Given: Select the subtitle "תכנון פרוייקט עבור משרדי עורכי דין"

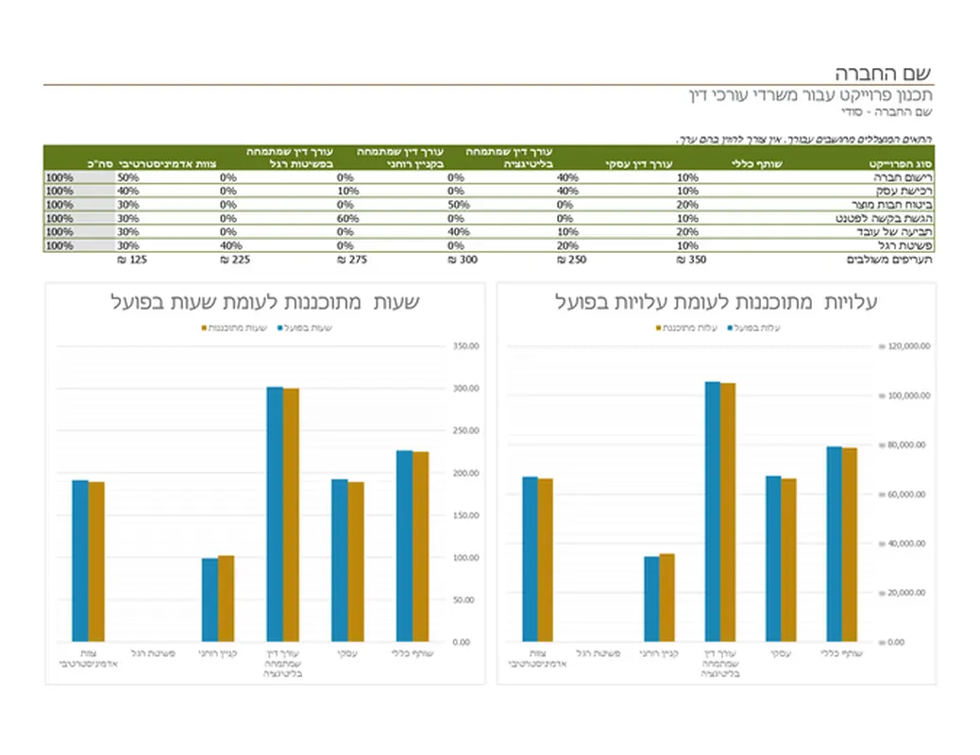Looking at the screenshot, I should click(811, 95).
